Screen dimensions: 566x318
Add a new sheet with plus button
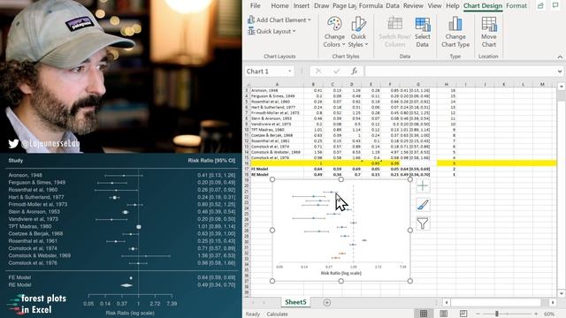click(327, 302)
